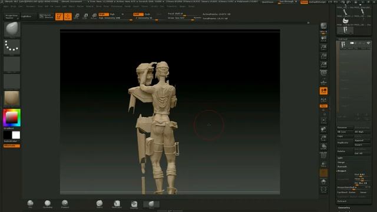Screen dimensions: 377x212
Task: Open the empty Alpha selector slot
Action: coord(12,64)
